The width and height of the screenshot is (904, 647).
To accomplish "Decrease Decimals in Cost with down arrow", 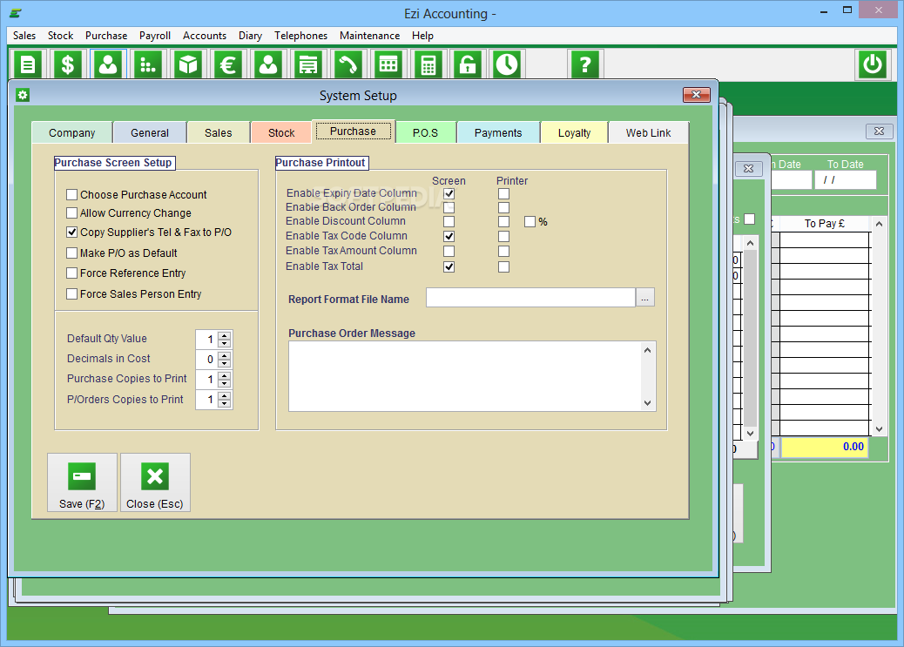I will 225,363.
